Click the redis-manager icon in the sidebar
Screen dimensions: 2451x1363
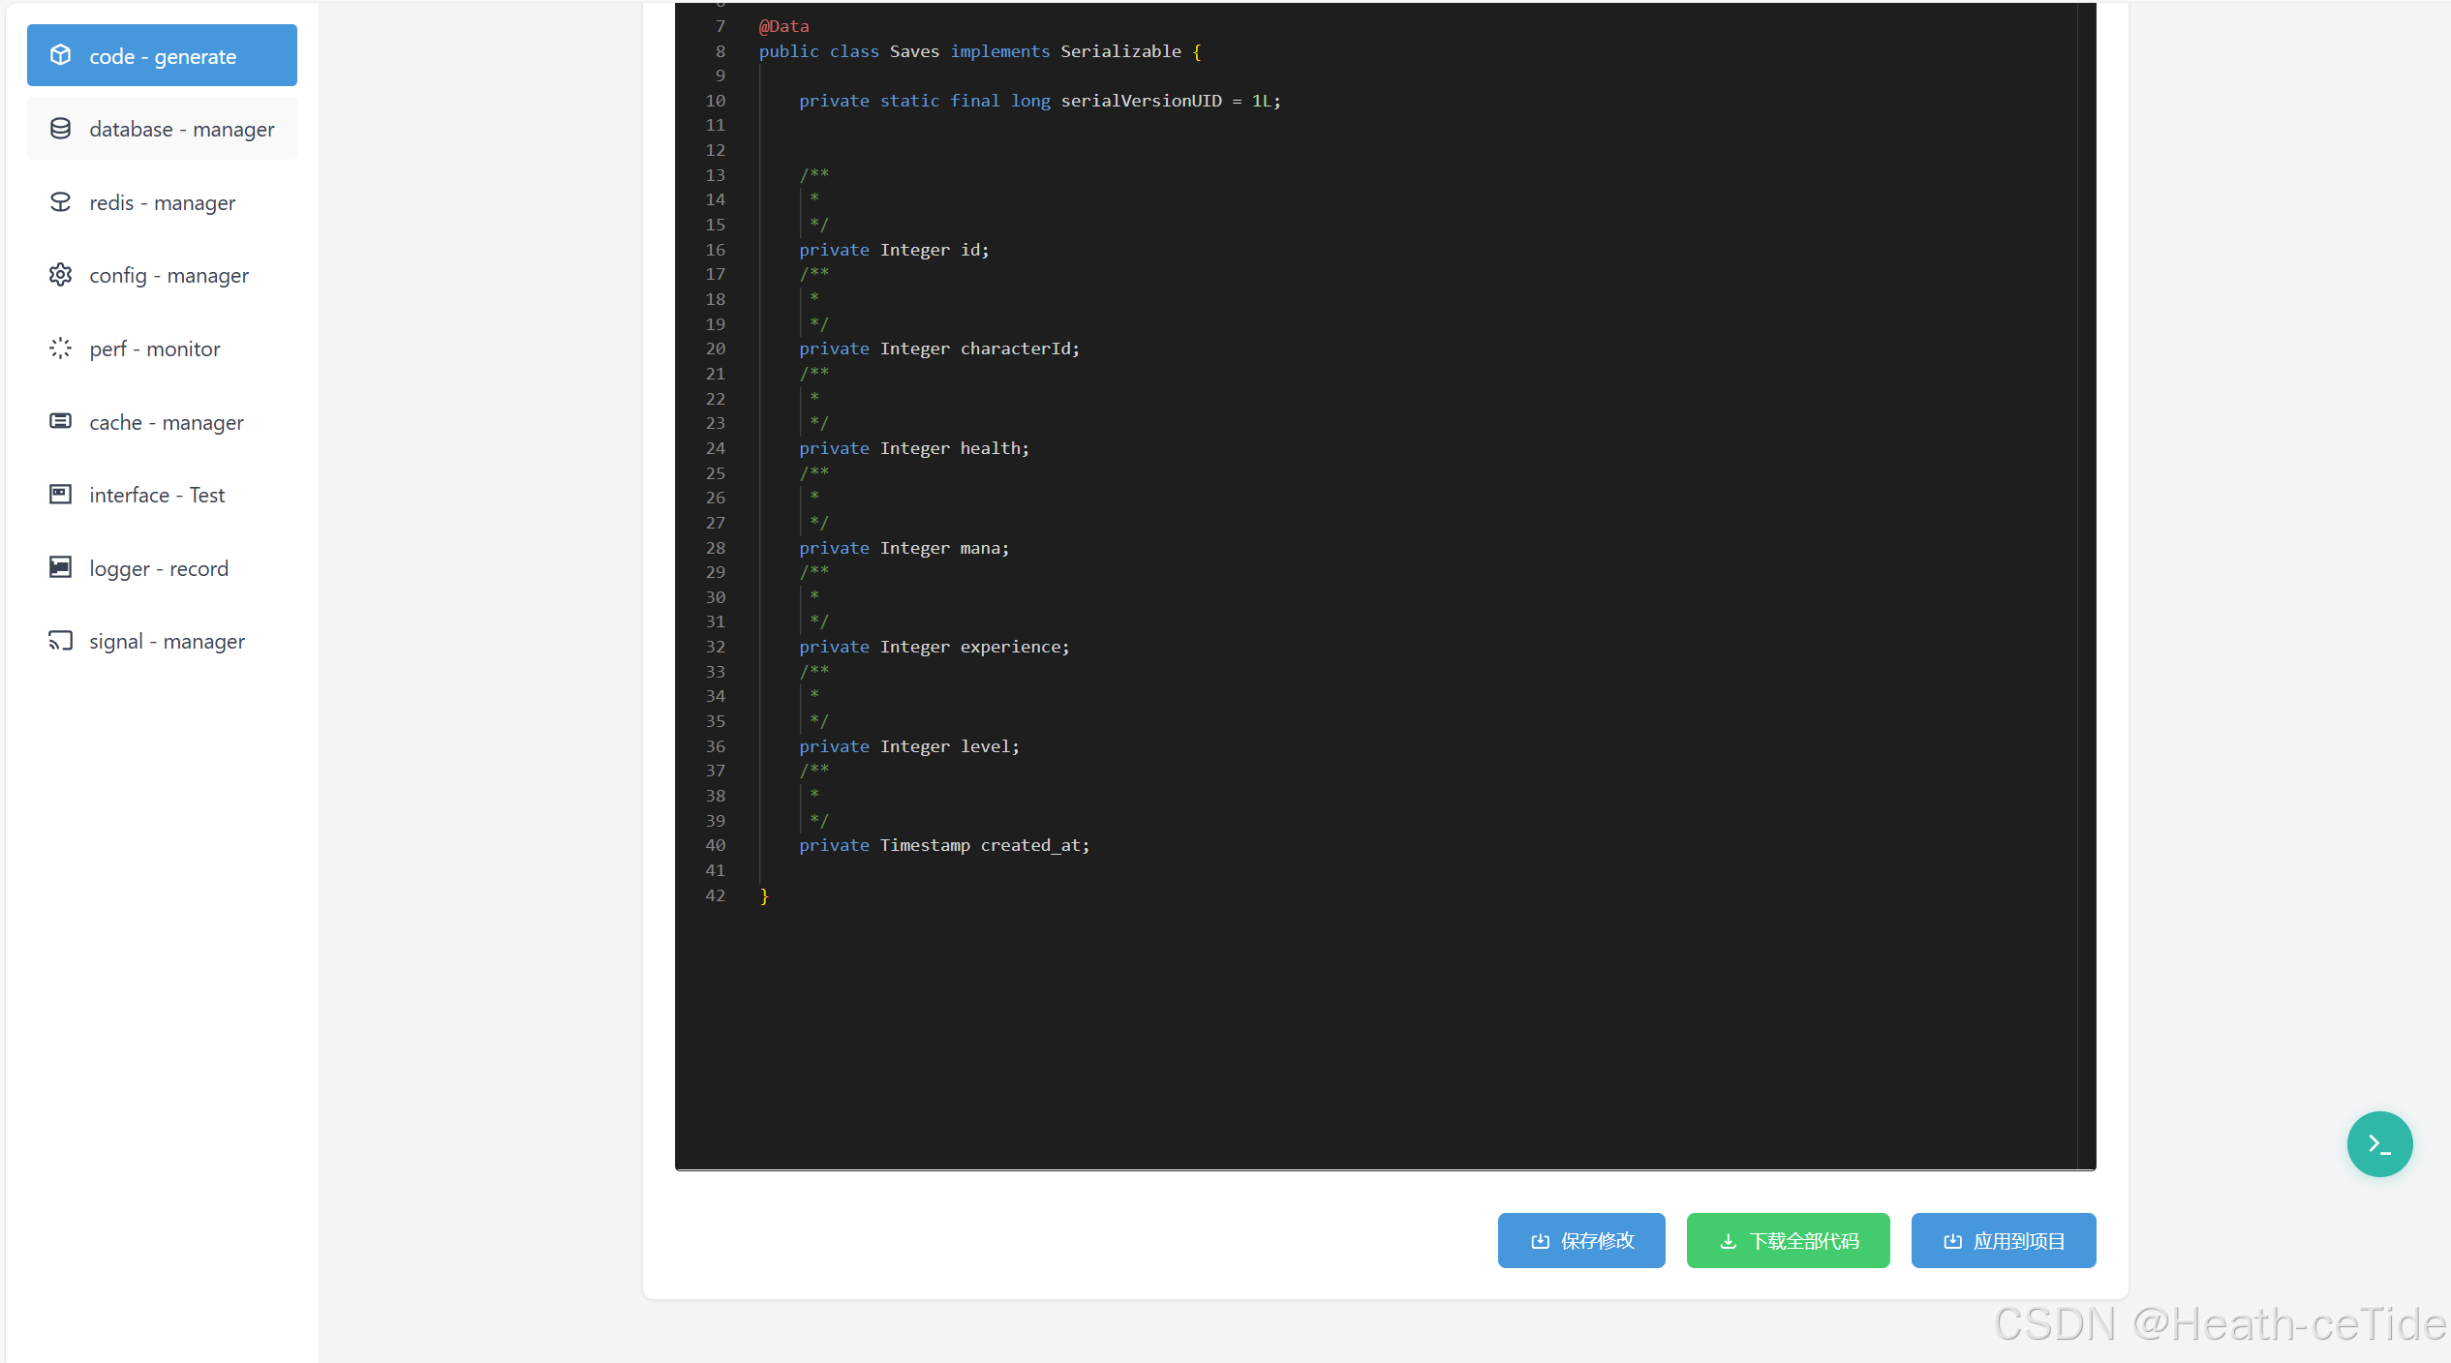[60, 202]
